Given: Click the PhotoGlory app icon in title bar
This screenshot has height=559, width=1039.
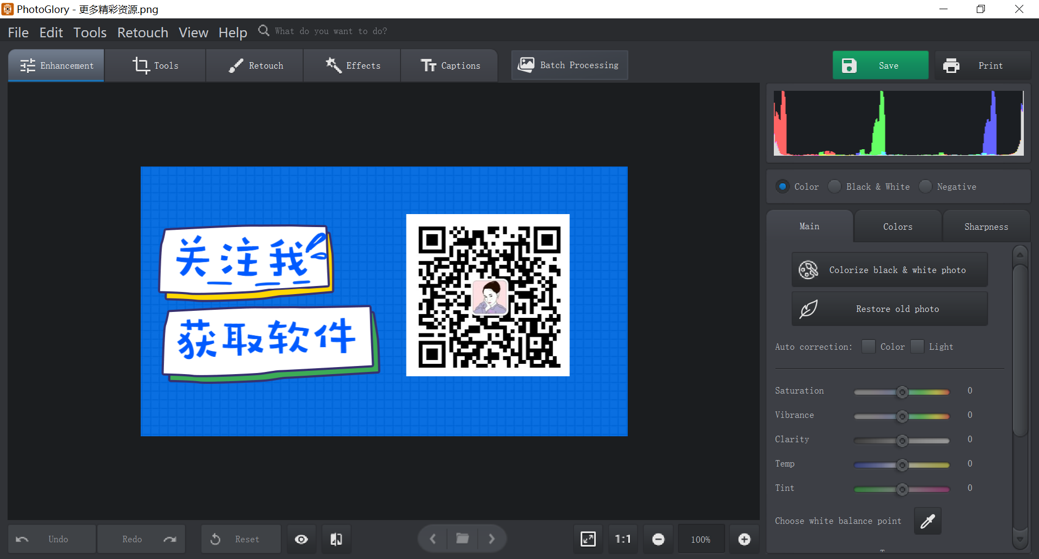Looking at the screenshot, I should [8, 9].
